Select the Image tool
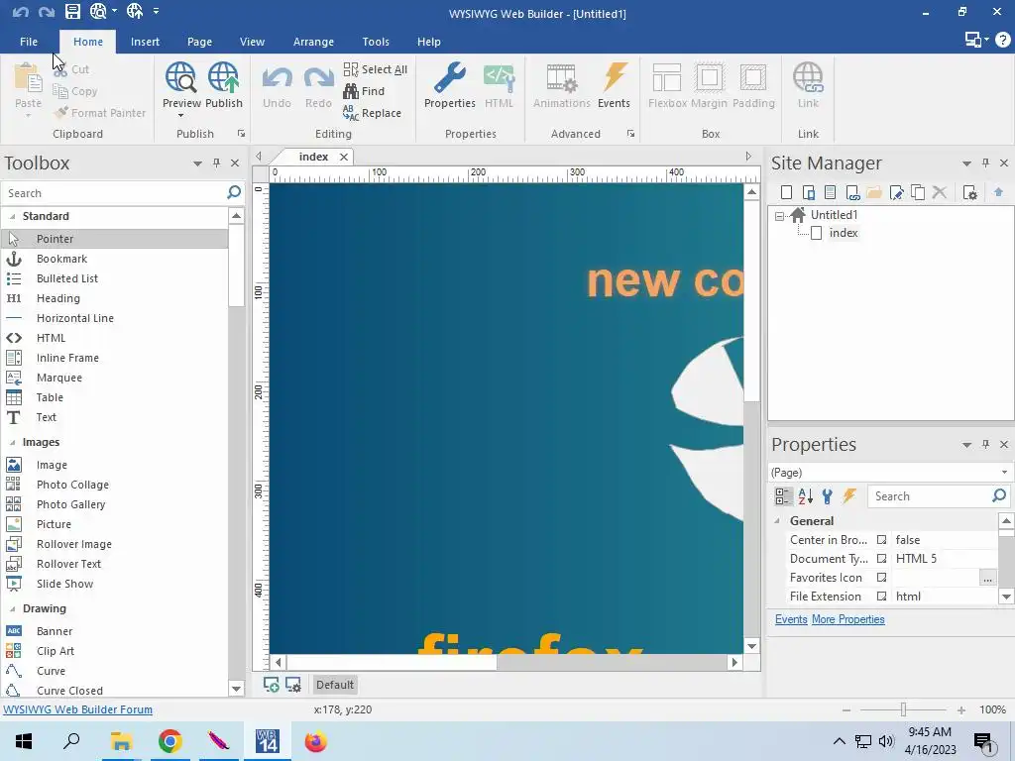 point(115,466)
